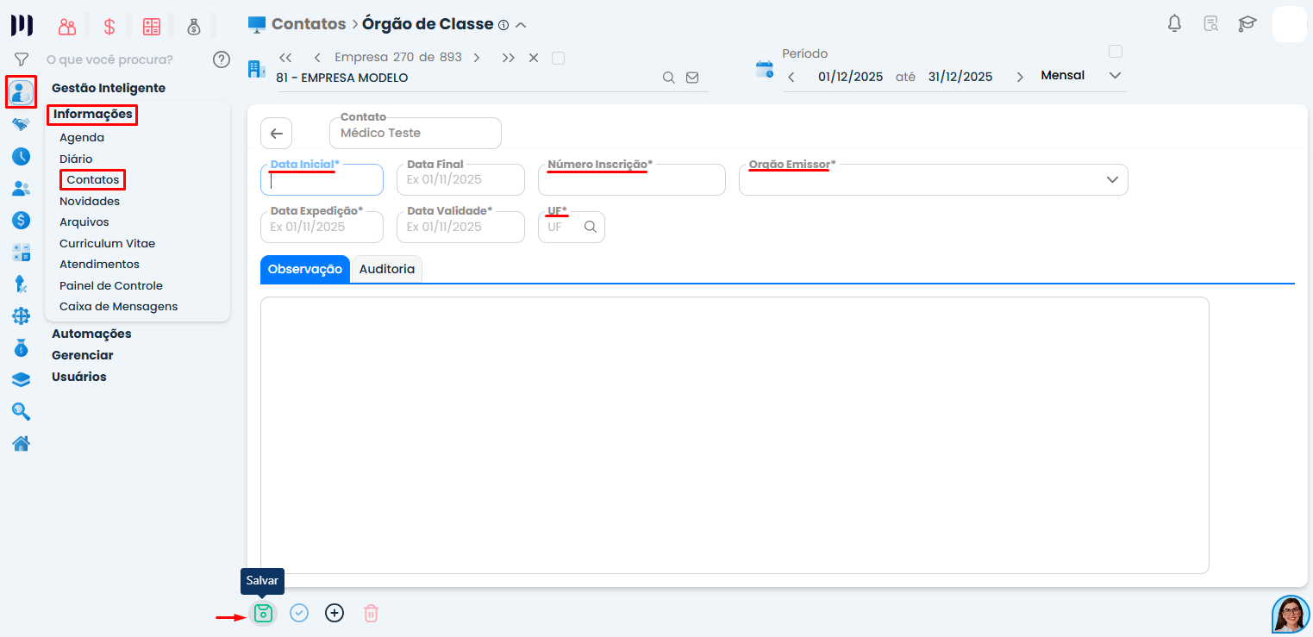Select the blue money bag sidebar icon
This screenshot has width=1313, height=637.
[22, 348]
